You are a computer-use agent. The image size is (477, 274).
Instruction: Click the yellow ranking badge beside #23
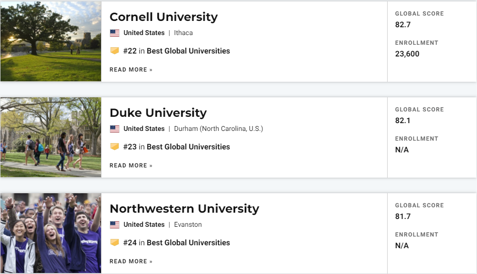[115, 146]
